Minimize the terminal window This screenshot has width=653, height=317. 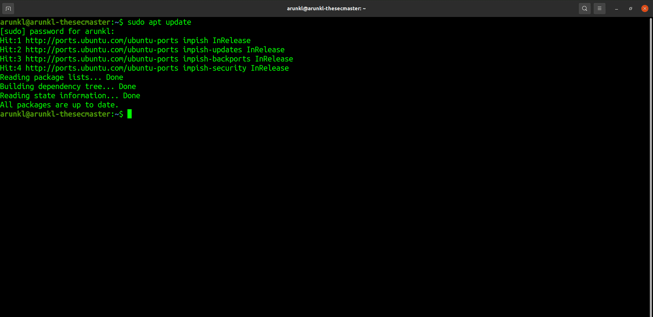click(617, 8)
